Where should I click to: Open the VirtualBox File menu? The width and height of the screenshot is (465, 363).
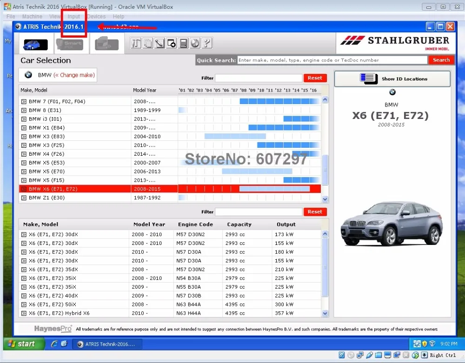coord(11,17)
